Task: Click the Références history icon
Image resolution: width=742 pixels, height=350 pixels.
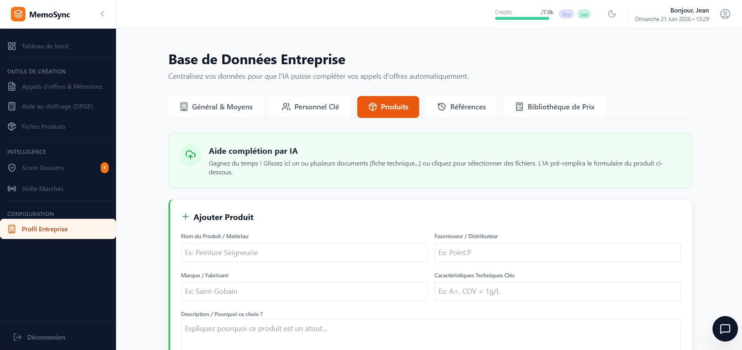Action: (442, 107)
